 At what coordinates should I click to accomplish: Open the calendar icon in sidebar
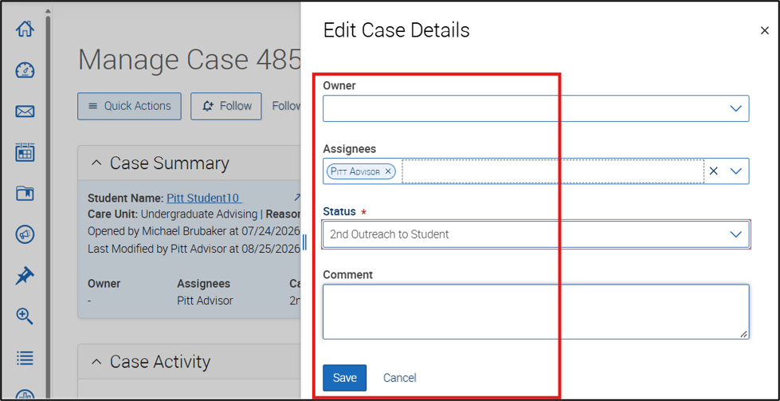pyautogui.click(x=25, y=152)
